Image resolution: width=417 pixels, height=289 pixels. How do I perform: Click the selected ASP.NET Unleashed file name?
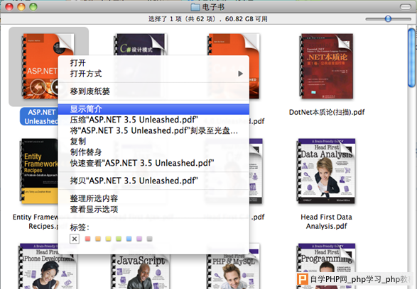click(x=39, y=117)
